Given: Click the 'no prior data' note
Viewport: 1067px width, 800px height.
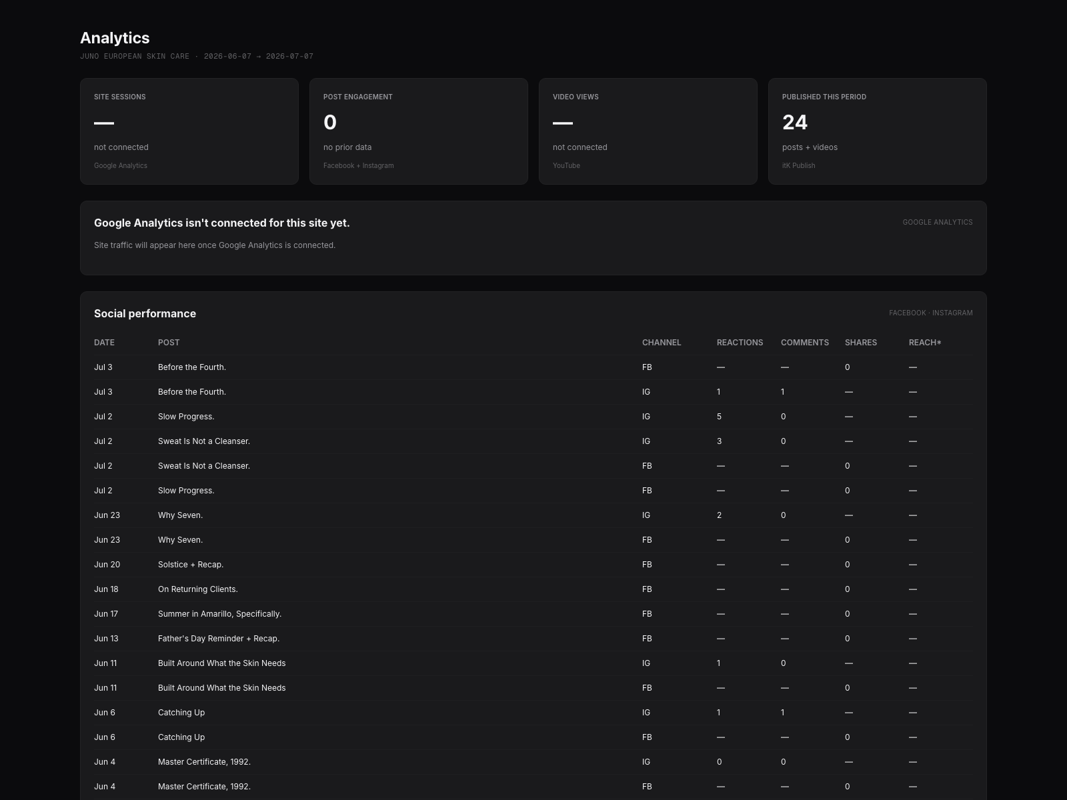Looking at the screenshot, I should tap(347, 147).
